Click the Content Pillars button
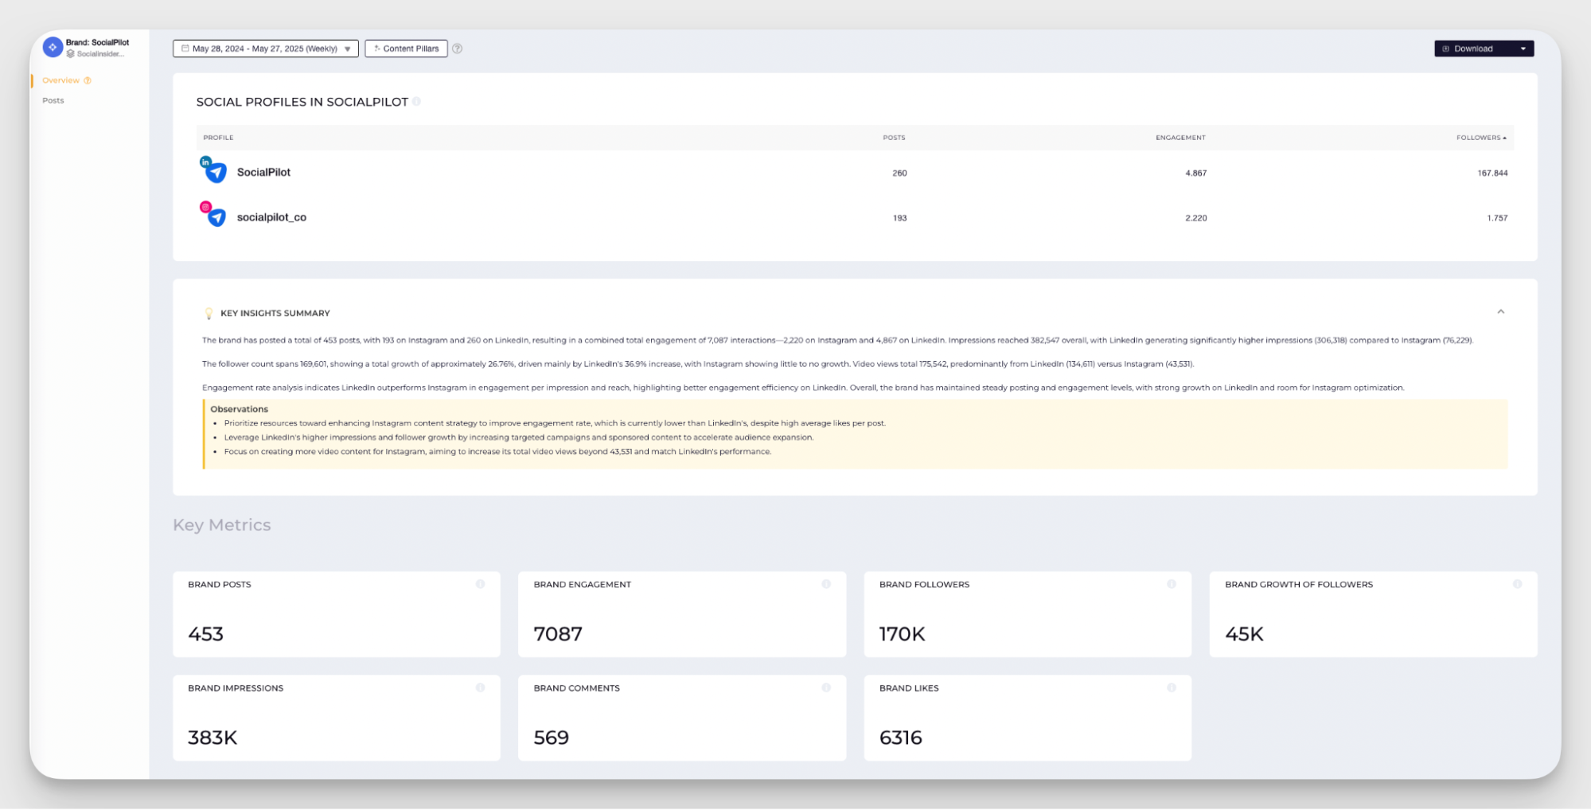Screen dimensions: 1591x810 pos(406,49)
